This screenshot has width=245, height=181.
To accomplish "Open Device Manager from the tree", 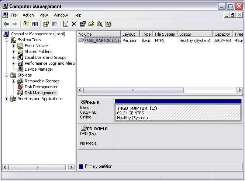I will click(x=39, y=69).
